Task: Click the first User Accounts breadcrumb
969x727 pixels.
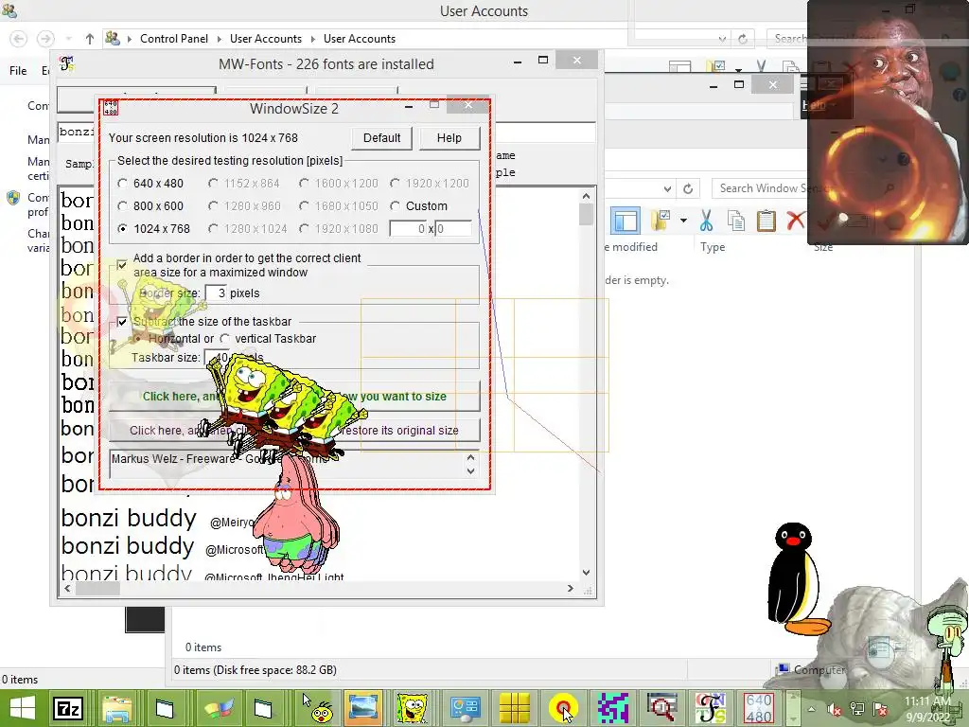Action: [x=266, y=39]
